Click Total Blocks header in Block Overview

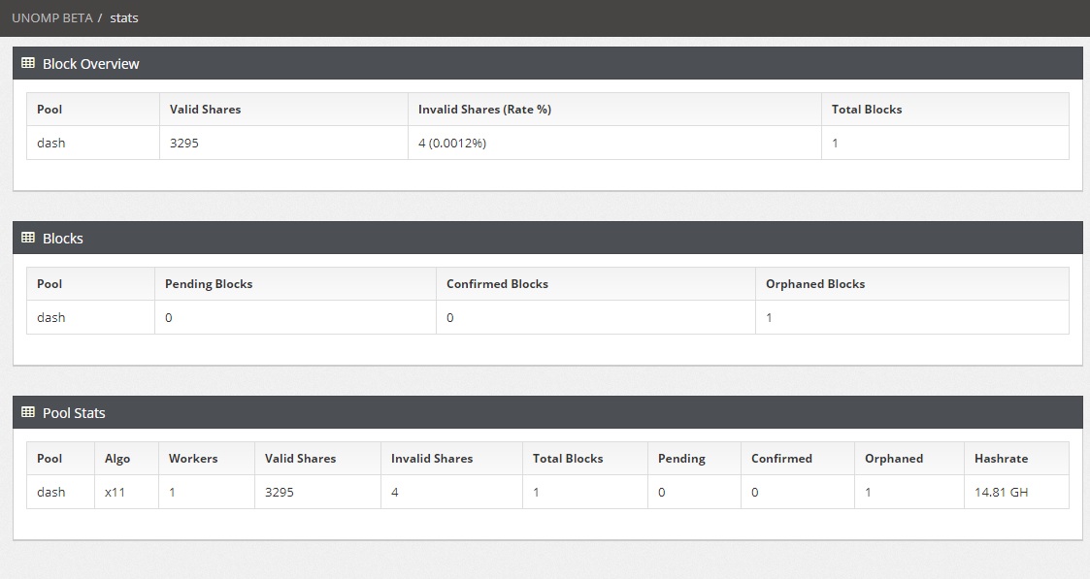tap(866, 110)
